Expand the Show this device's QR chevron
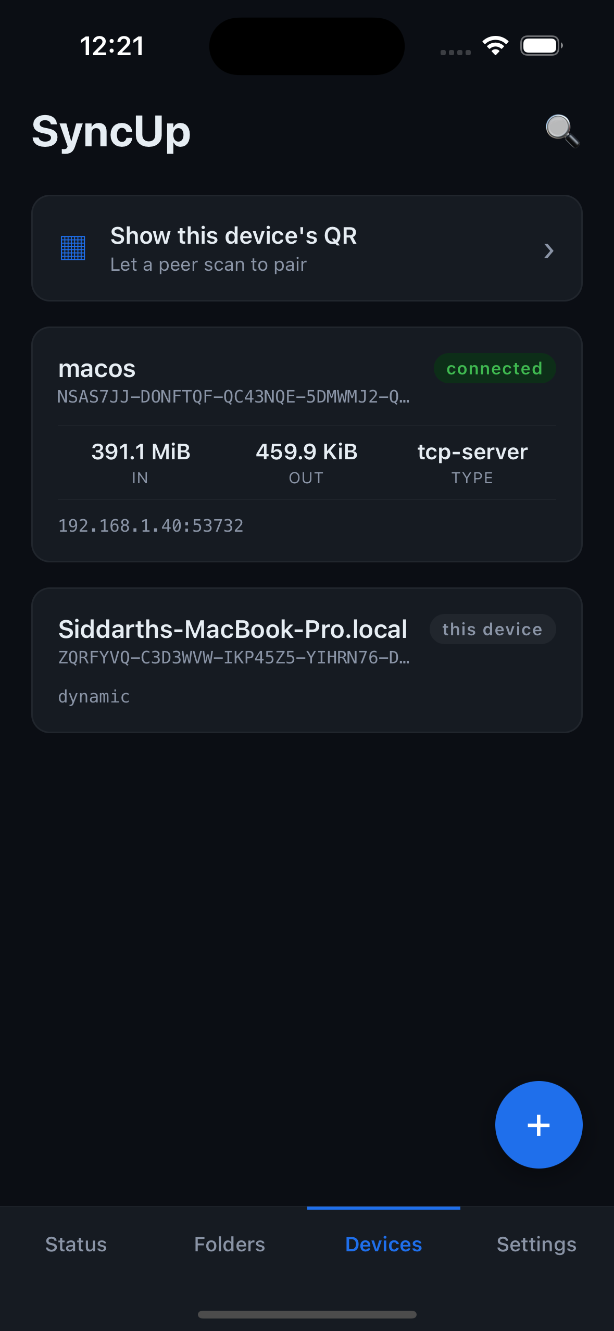The image size is (614, 1331). point(548,251)
